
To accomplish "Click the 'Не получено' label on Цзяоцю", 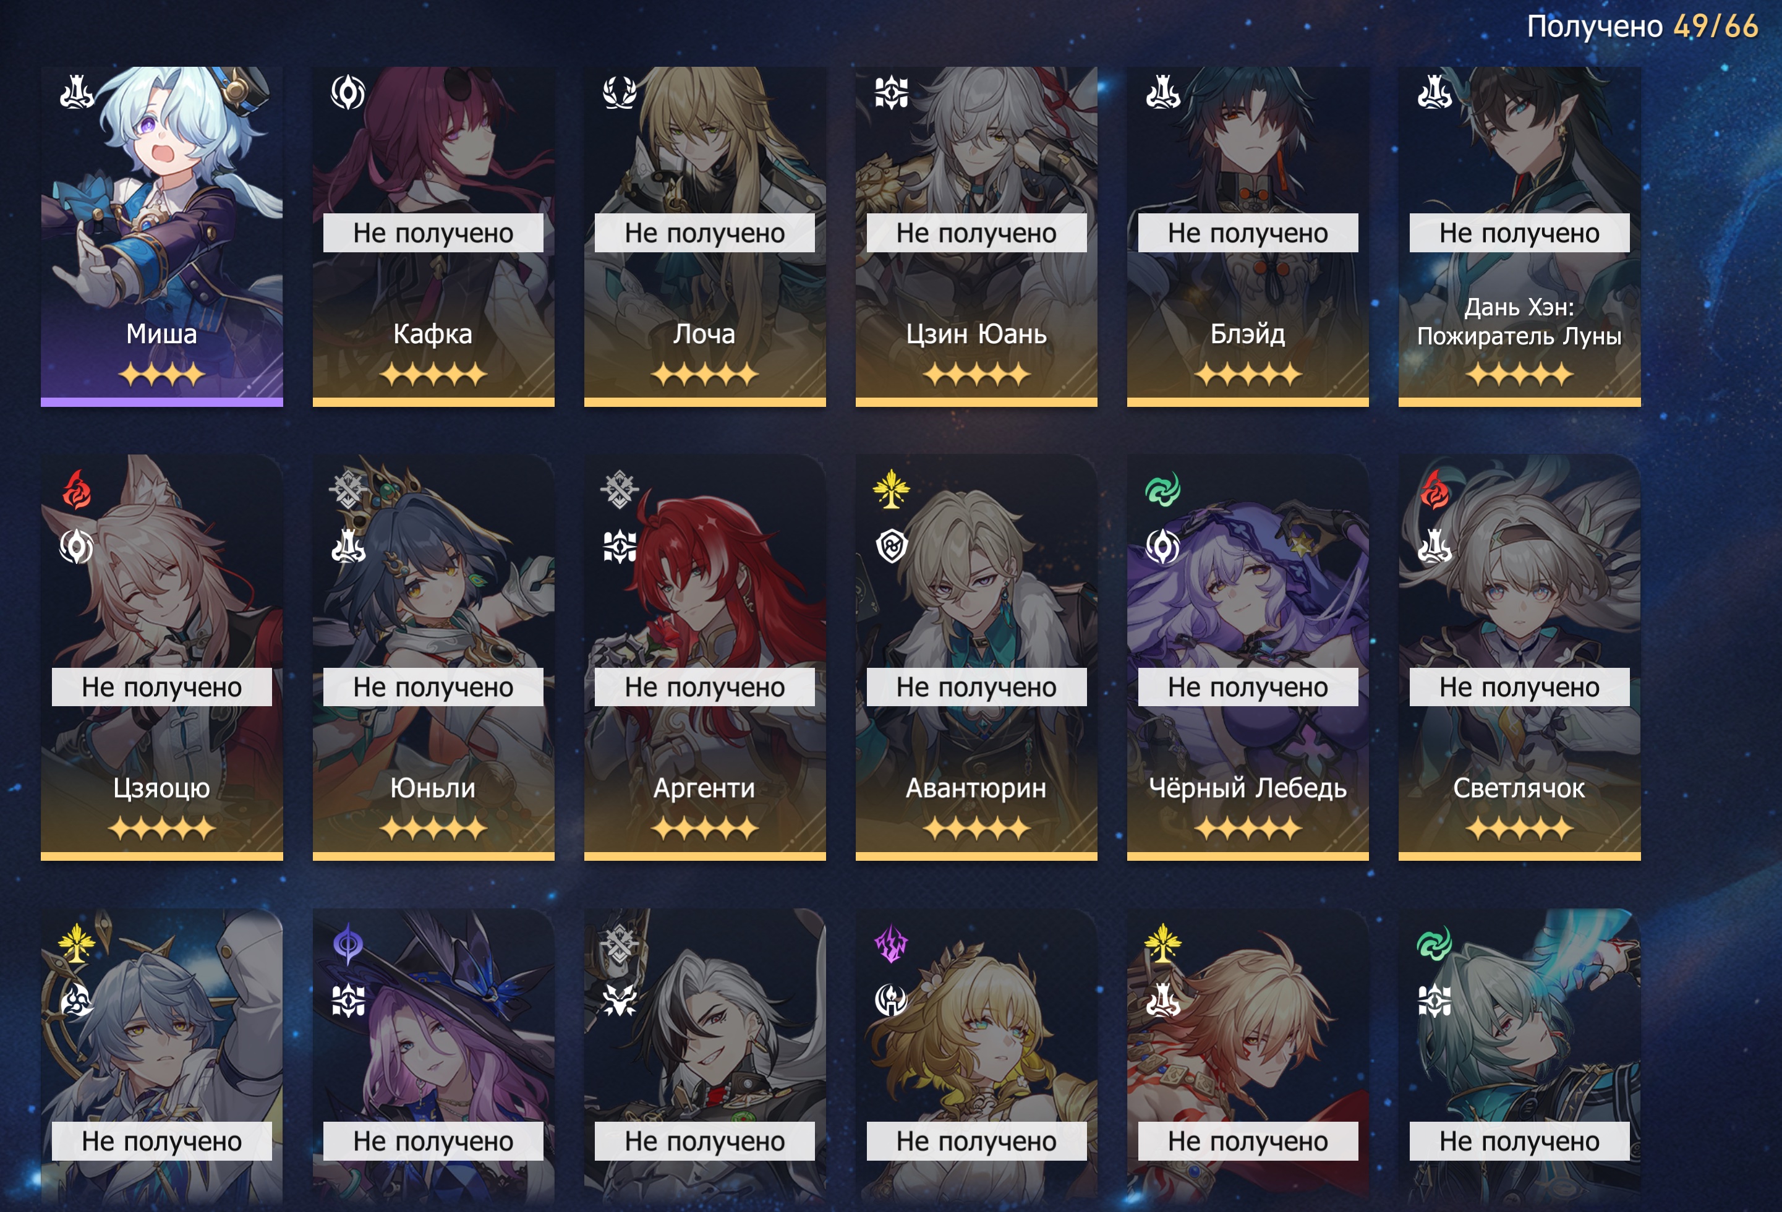I will 162,687.
